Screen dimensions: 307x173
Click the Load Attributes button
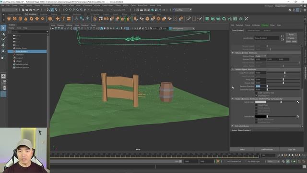pyautogui.click(x=267, y=149)
